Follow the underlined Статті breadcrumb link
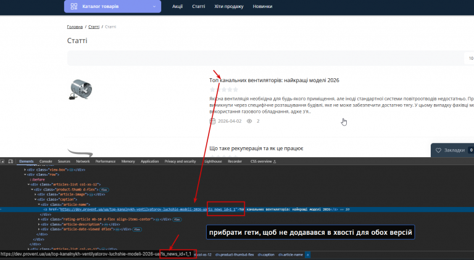 pyautogui.click(x=94, y=27)
